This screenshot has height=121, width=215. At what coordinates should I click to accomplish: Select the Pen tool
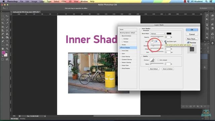click(x=3, y=41)
